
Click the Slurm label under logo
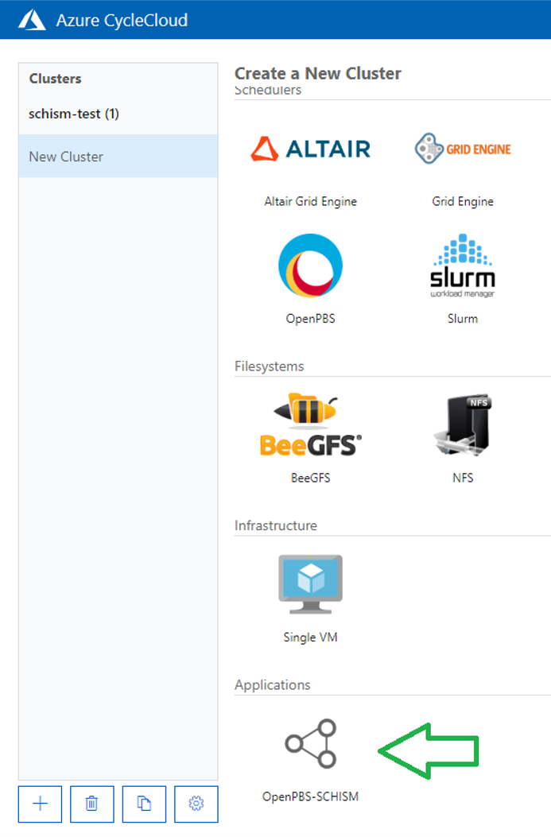(x=463, y=319)
